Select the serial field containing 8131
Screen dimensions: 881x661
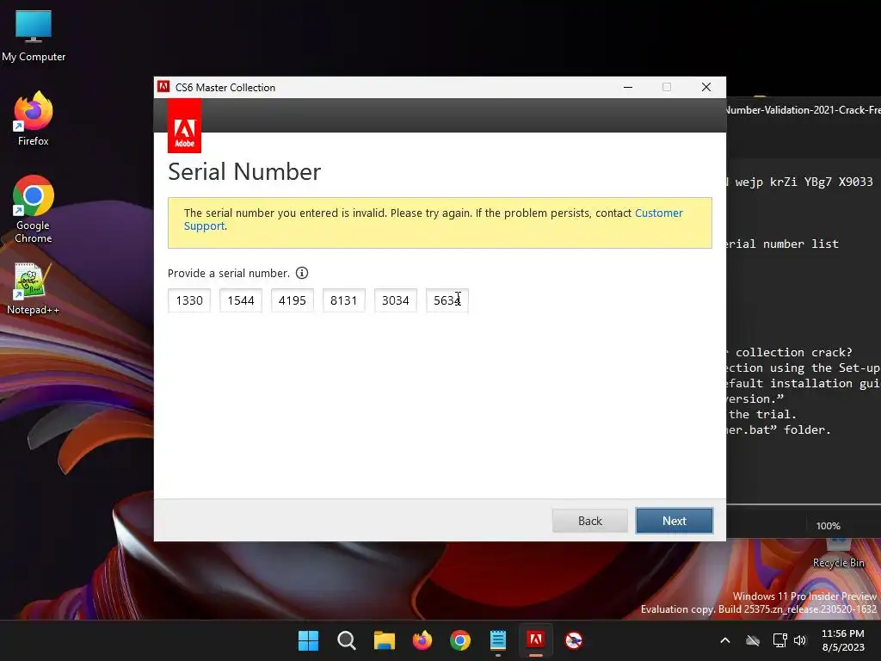coord(344,300)
